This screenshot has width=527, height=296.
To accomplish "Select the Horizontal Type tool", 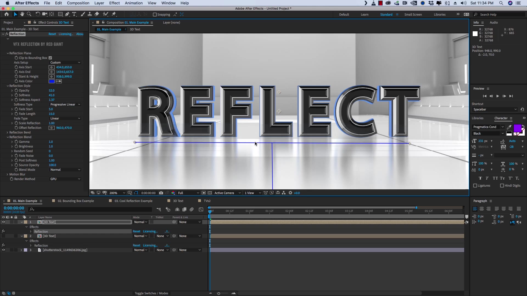I will 74,14.
